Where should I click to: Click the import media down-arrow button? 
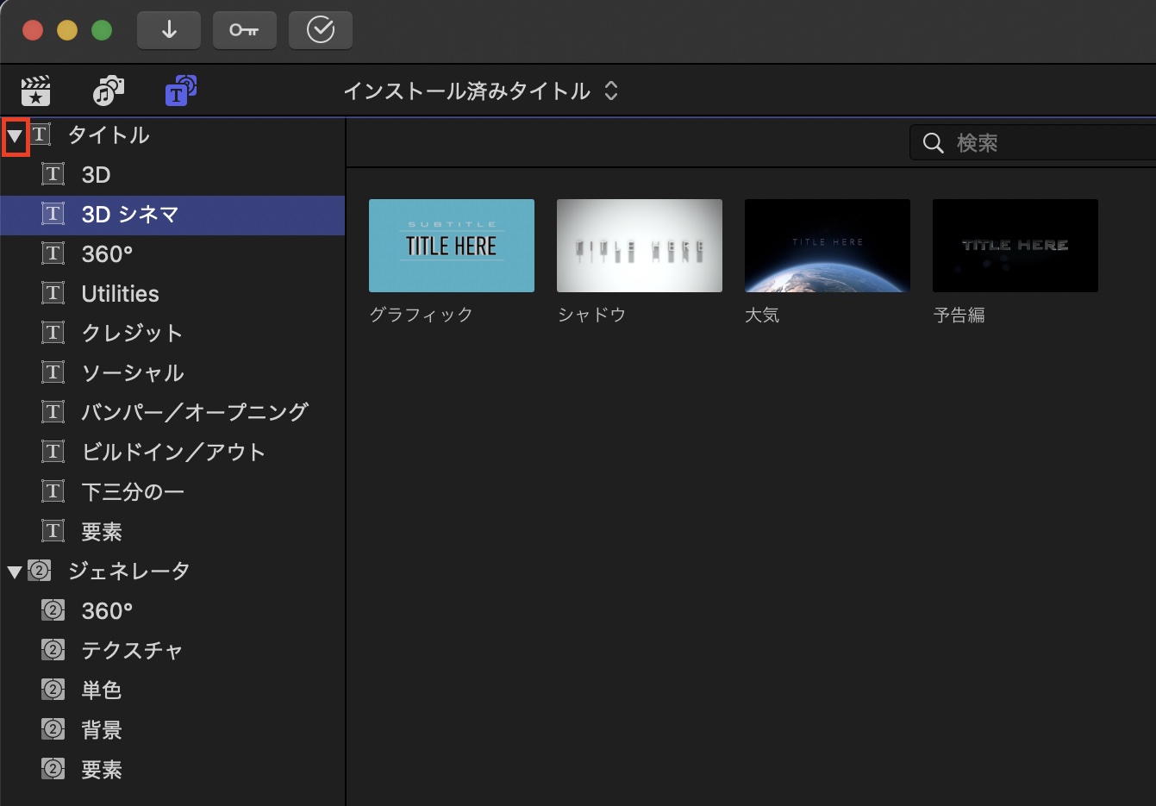click(x=169, y=30)
